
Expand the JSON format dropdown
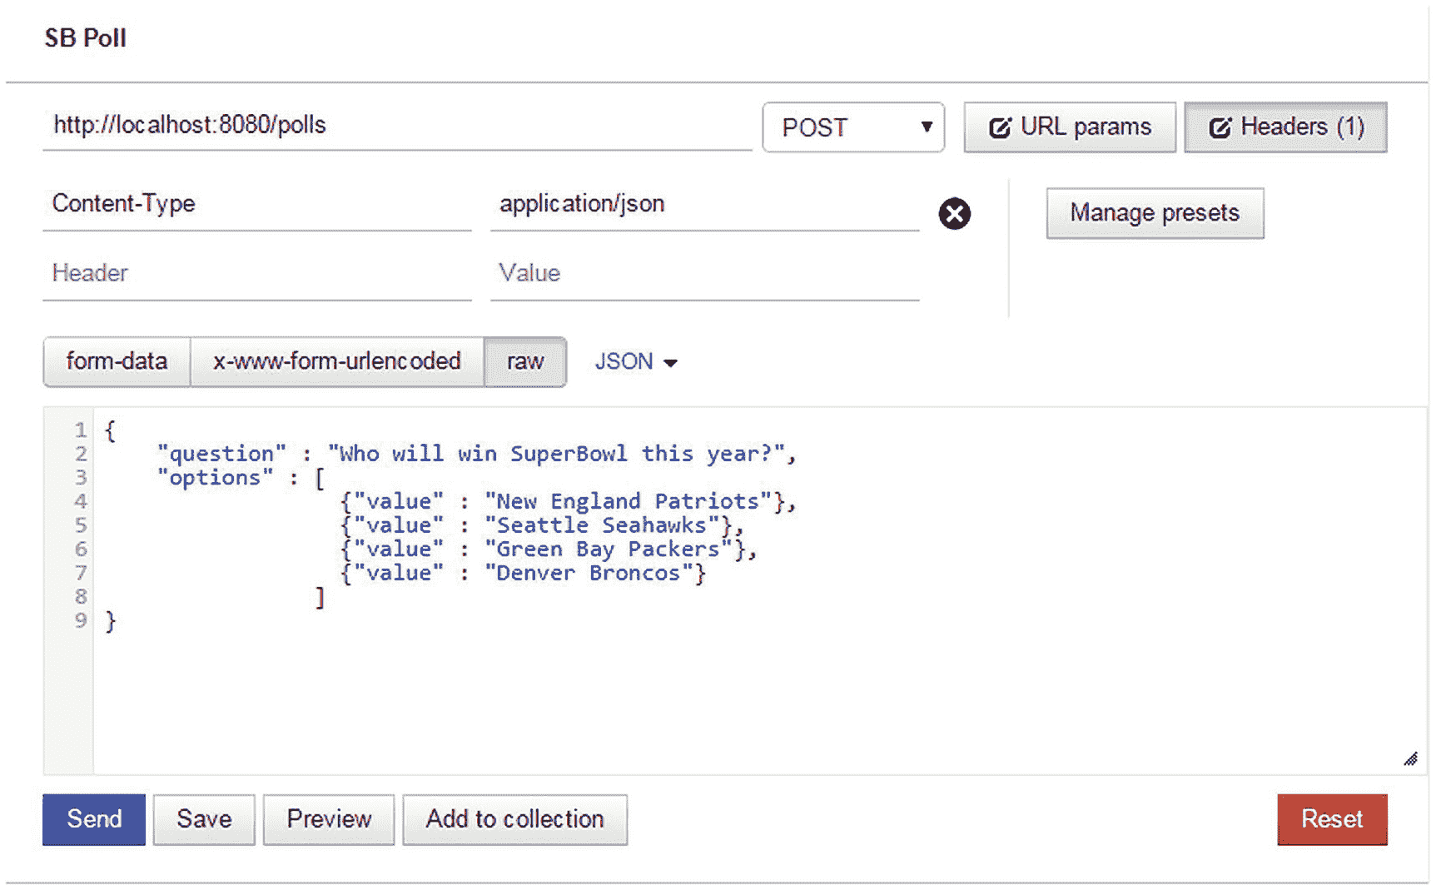tap(636, 362)
